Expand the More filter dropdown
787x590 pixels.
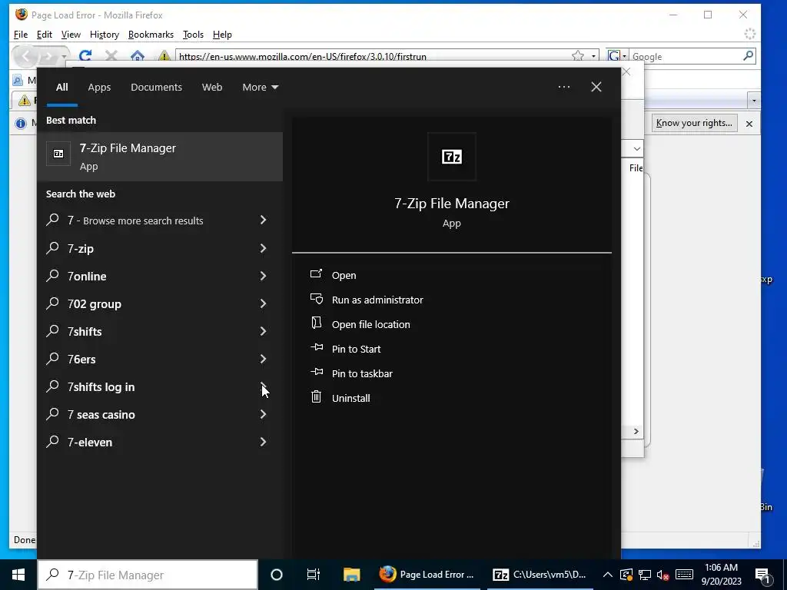click(x=260, y=88)
